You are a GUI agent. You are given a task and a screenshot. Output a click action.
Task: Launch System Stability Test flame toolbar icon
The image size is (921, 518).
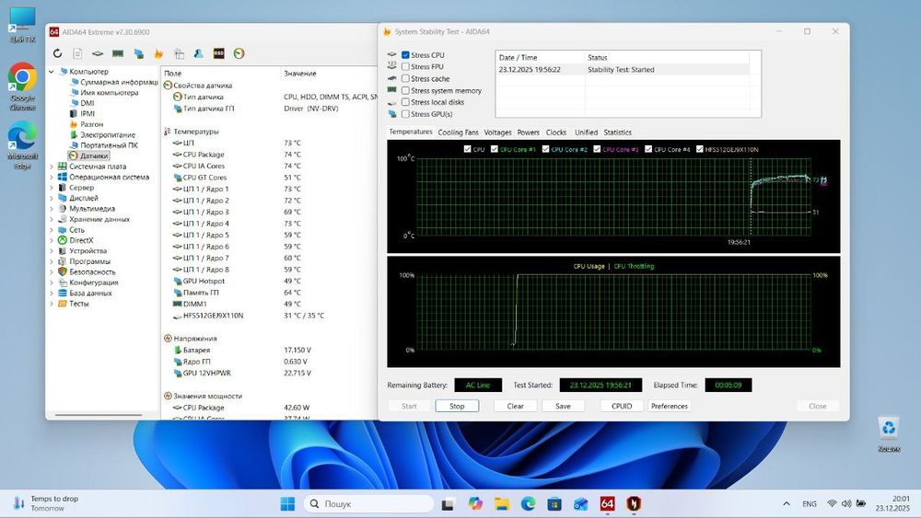[158, 53]
